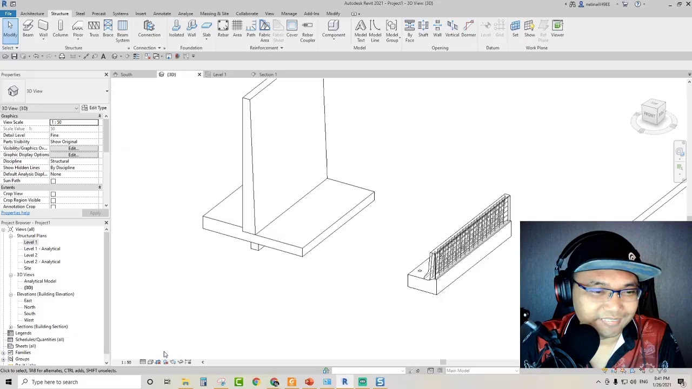
Task: Select the Model Text tool
Action: point(361,31)
